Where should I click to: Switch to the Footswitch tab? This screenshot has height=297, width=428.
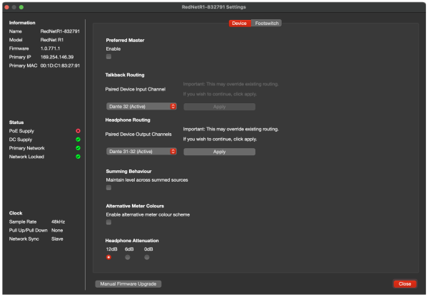click(267, 24)
